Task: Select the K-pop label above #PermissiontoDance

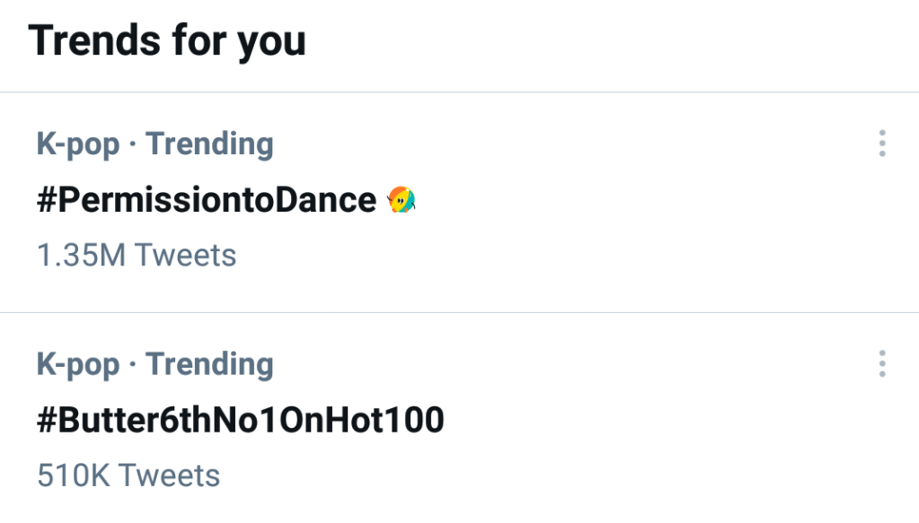Action: [78, 144]
